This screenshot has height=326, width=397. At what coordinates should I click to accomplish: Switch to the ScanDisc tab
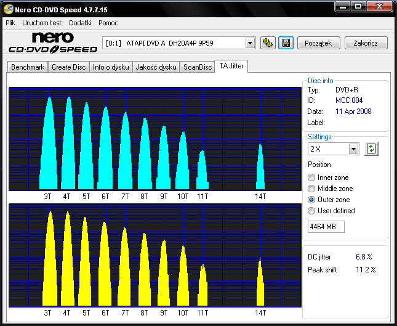(x=198, y=67)
